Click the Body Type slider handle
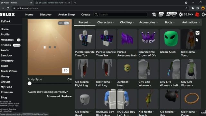The width and height of the screenshot is (206, 116). [x=30, y=83]
